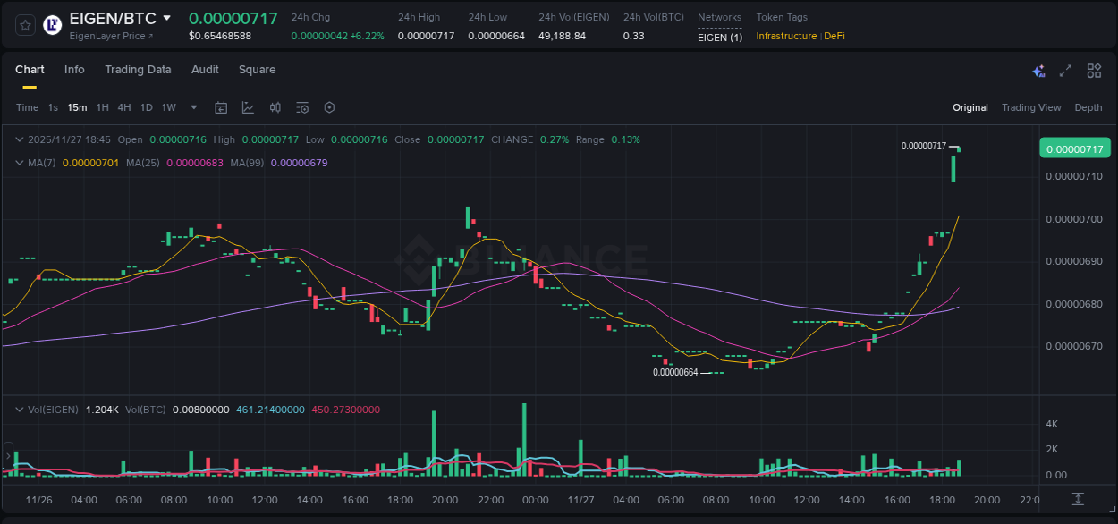The image size is (1118, 524).
Task: Open the date range calendar icon
Action: (x=221, y=107)
